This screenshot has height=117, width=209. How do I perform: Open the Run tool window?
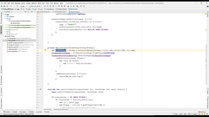click(x=39, y=112)
